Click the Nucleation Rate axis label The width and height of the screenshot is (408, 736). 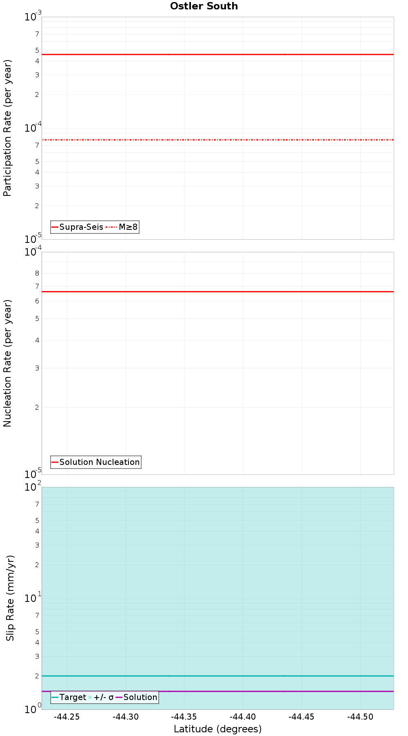click(x=7, y=364)
